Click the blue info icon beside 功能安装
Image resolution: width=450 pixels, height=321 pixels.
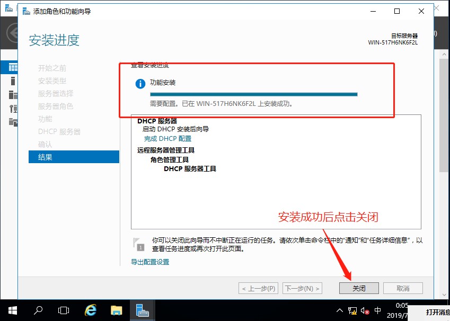tap(140, 84)
